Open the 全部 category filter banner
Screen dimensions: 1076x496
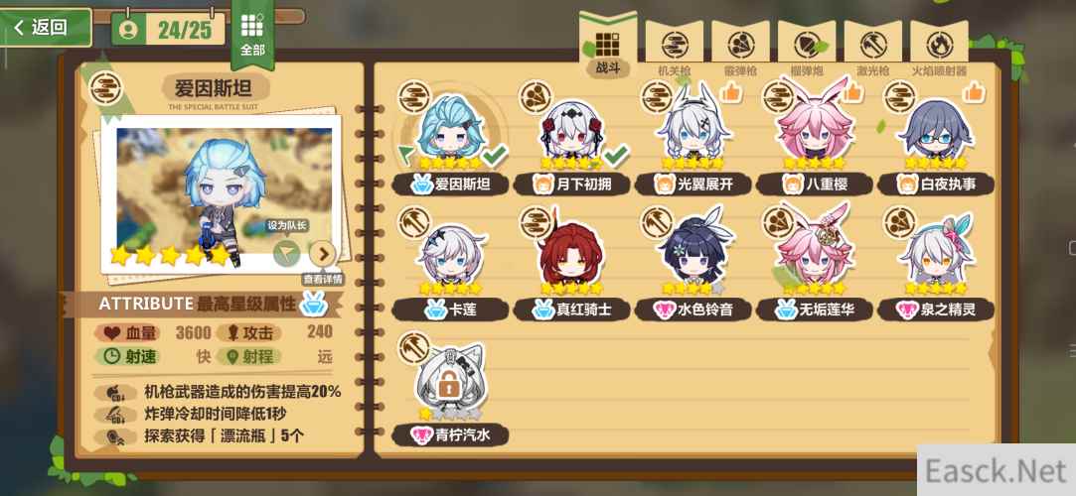click(x=251, y=35)
